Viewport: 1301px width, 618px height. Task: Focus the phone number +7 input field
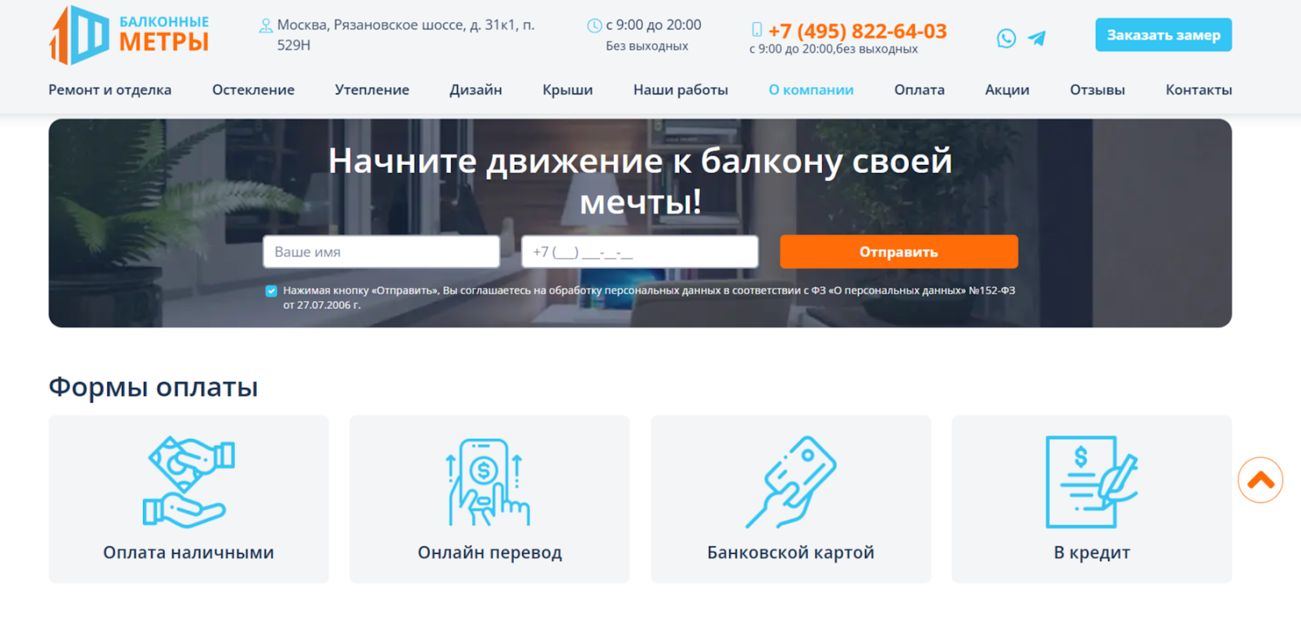tap(640, 252)
